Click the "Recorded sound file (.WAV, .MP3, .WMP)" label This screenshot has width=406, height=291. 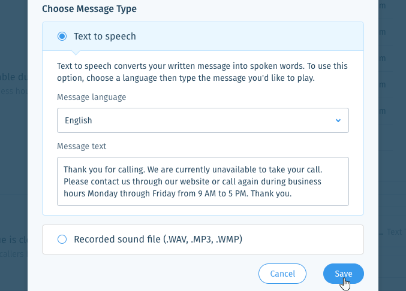pos(158,240)
